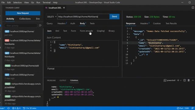
Task: Click the Port : 5500 live server status
Action: click(183, 108)
